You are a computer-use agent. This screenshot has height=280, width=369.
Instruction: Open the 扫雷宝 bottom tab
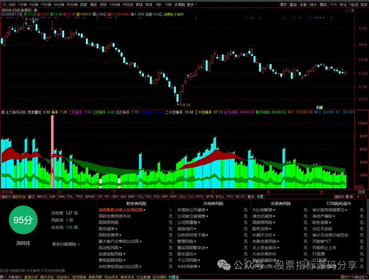(x=174, y=277)
